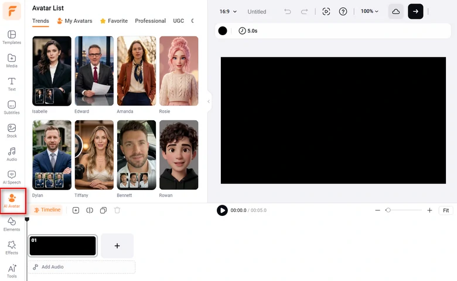Select the Dylan avatar
Screen dimensions: 457x281
52,155
